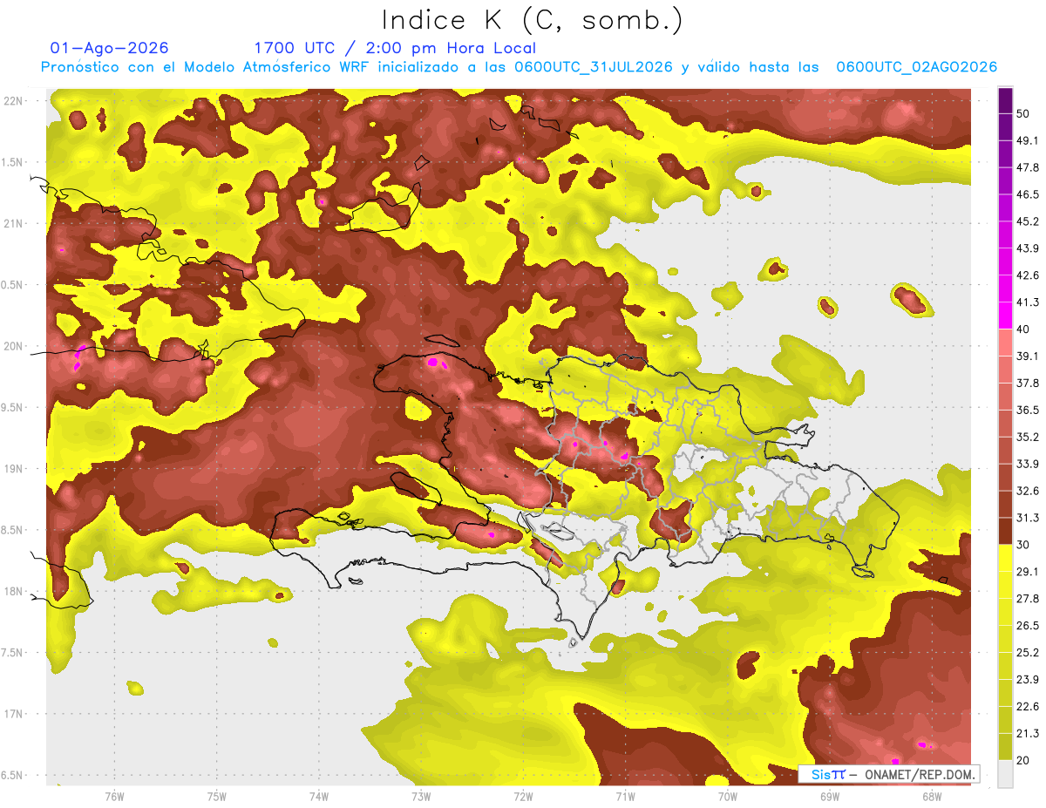Click the latitude label "21N"
The height and width of the screenshot is (808, 1046).
click(x=13, y=223)
